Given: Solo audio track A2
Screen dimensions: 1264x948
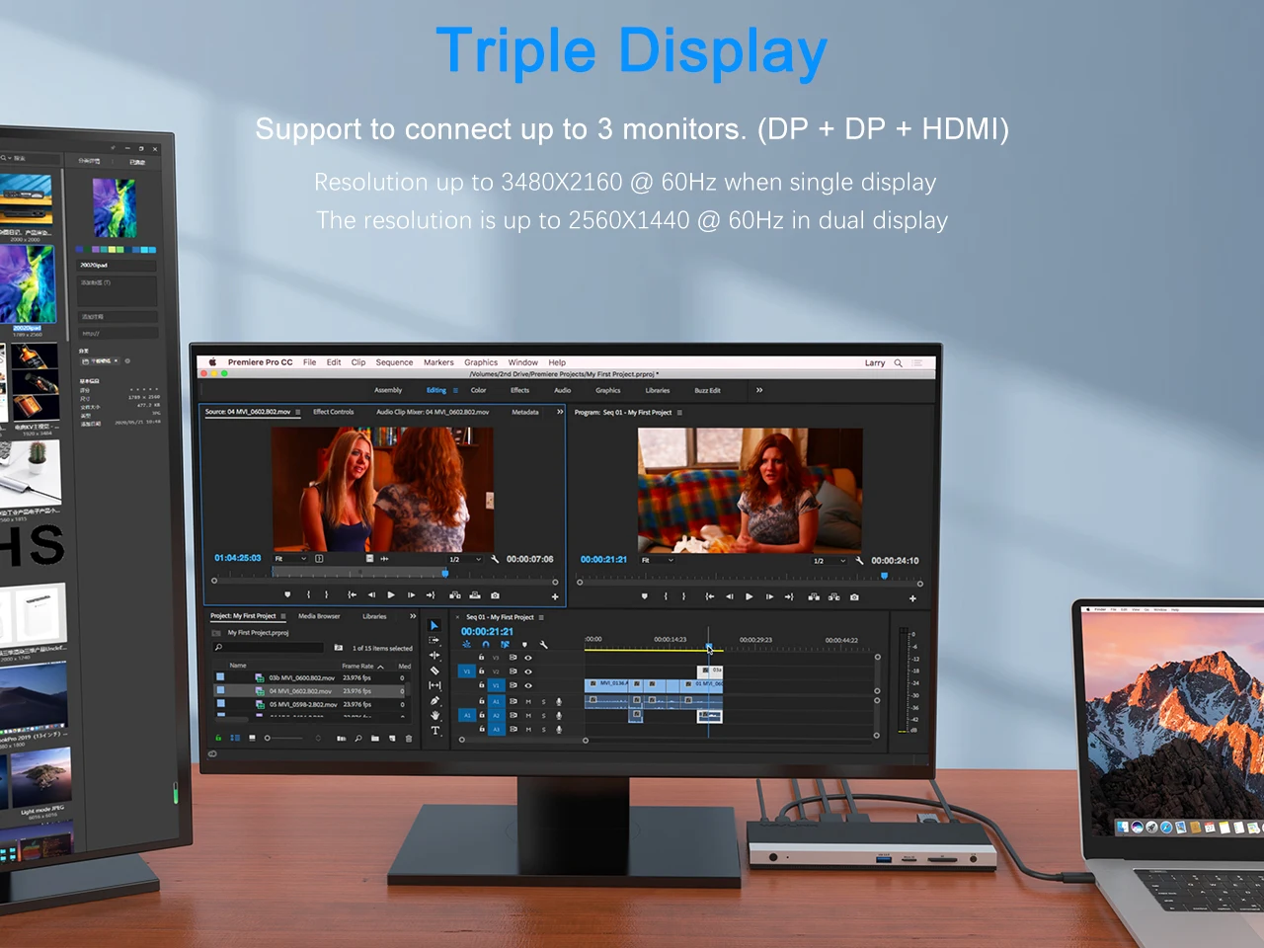Looking at the screenshot, I should pos(543,715).
